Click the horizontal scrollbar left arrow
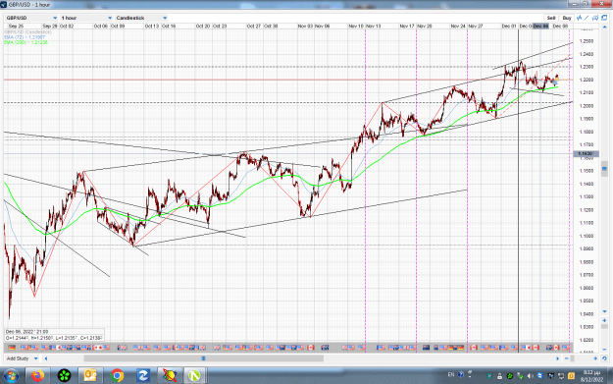This screenshot has width=613, height=384. point(46,358)
